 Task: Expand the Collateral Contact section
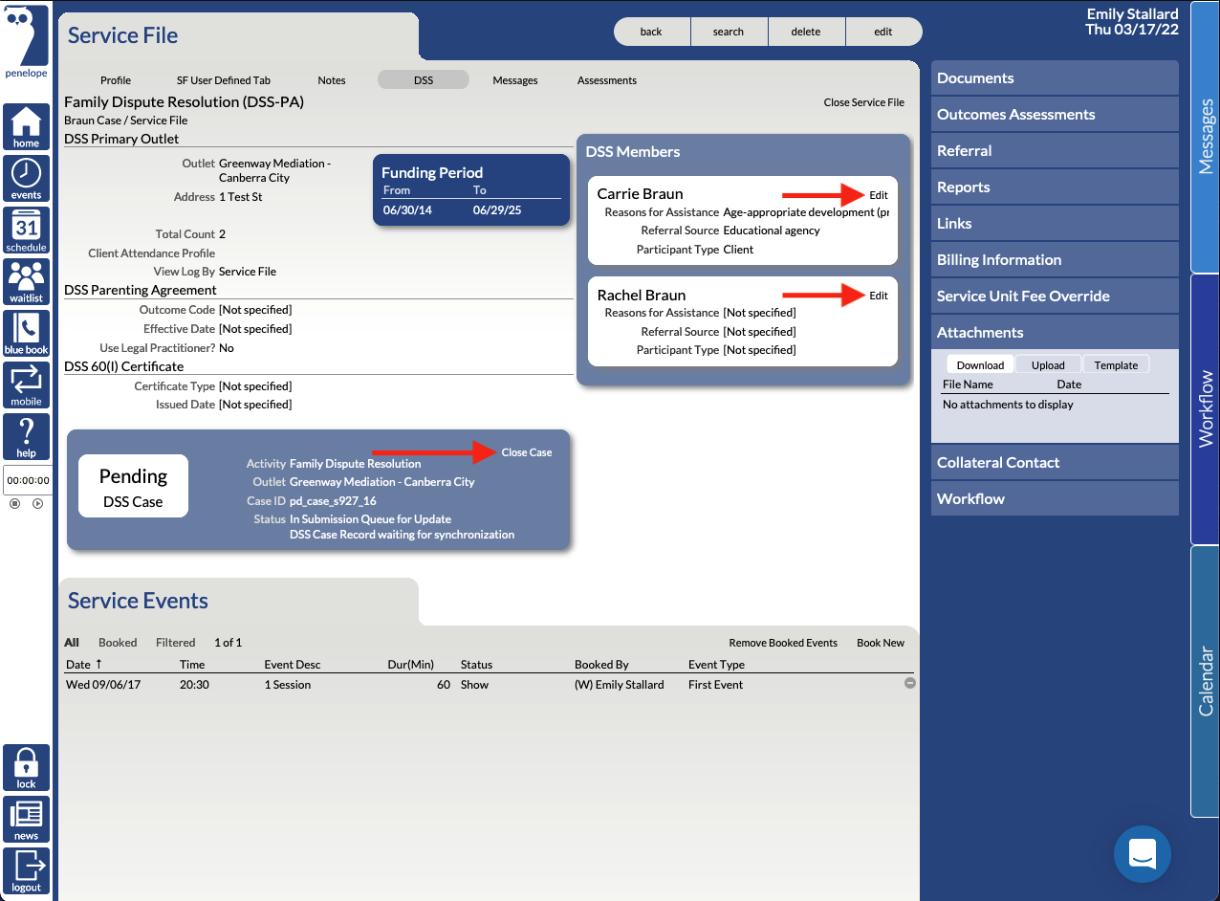(1055, 463)
